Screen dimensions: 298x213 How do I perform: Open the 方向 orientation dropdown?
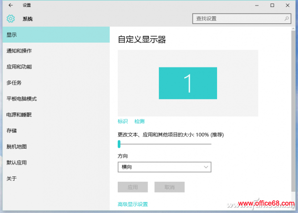pos(164,167)
